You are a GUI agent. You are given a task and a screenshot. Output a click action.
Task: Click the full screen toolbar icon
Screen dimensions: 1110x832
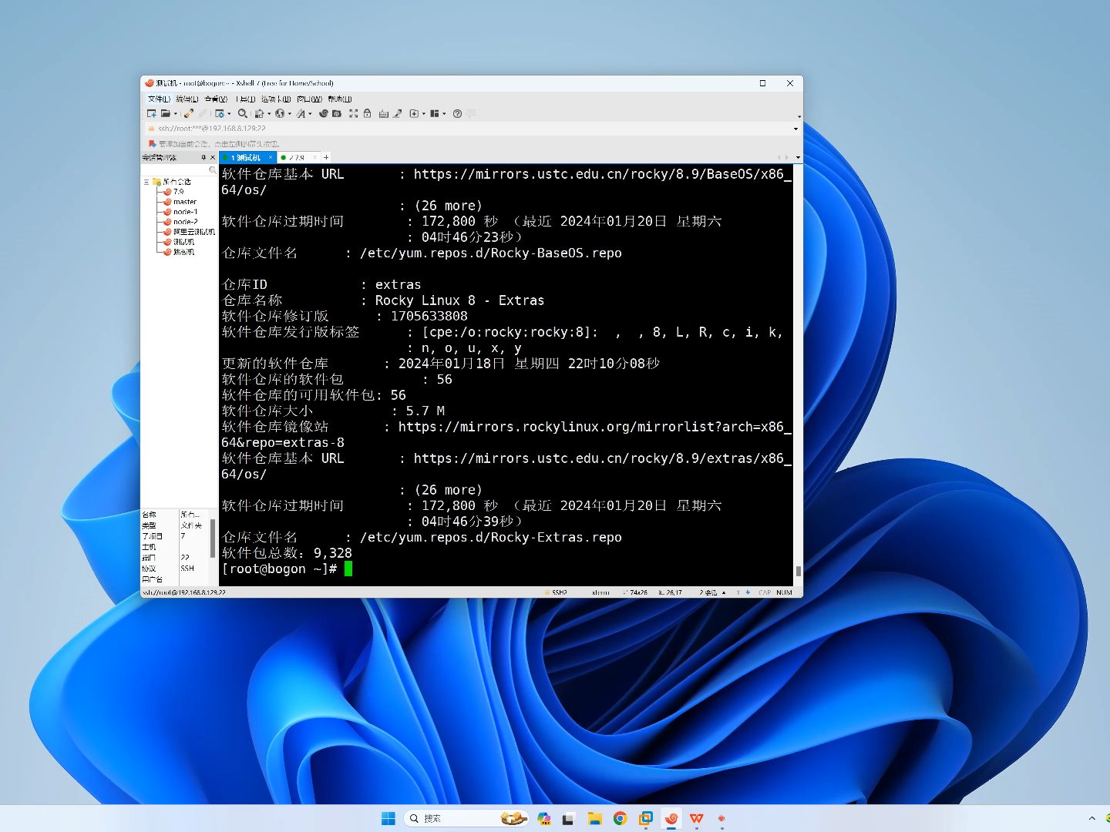[x=353, y=113]
